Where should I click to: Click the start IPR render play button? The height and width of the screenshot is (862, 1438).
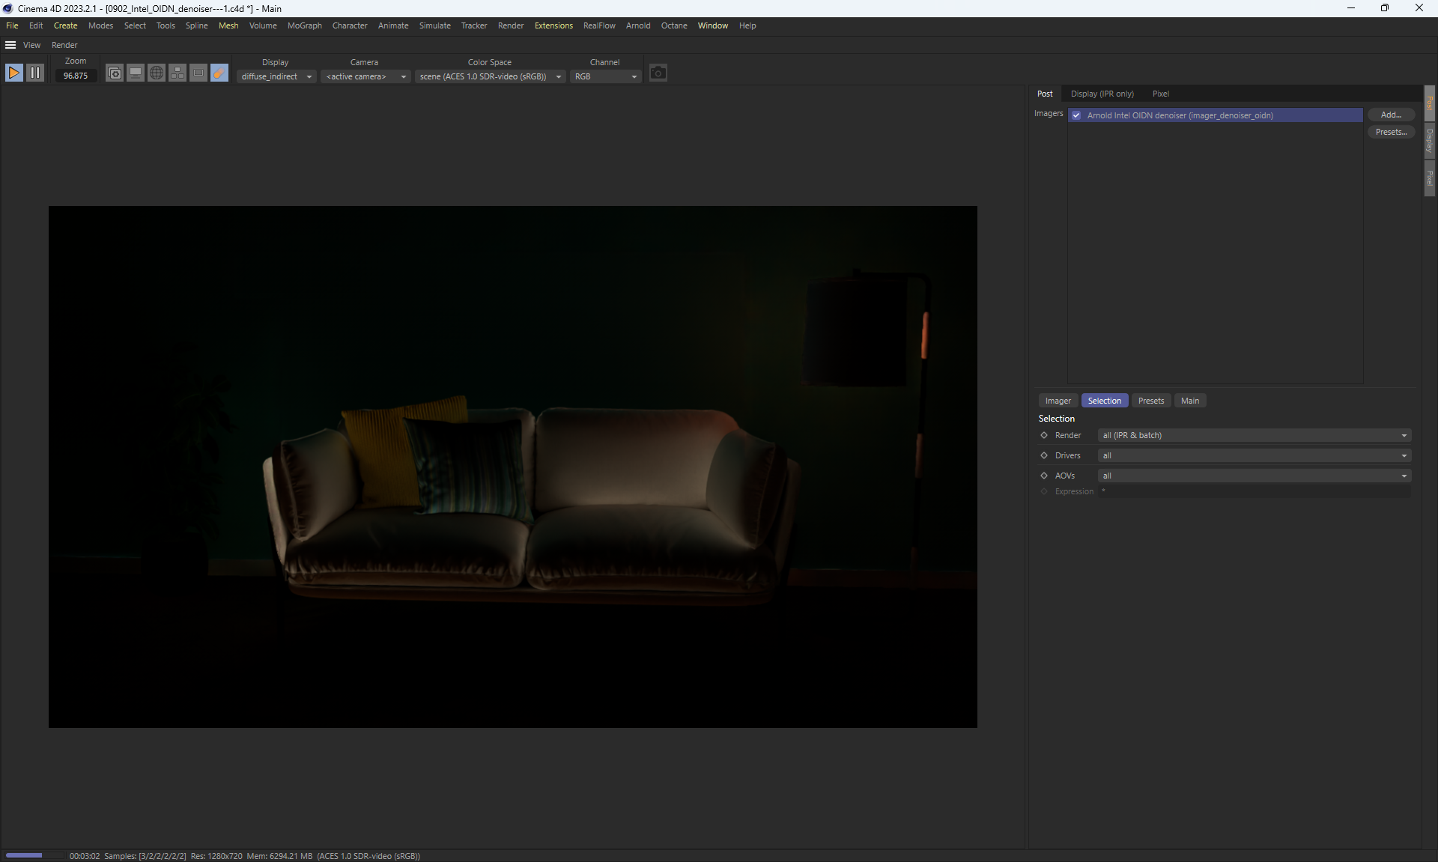(14, 73)
